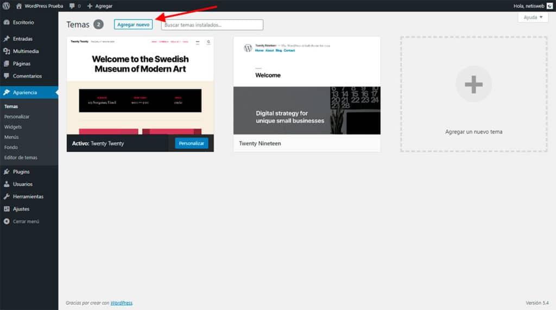Click the large plus icon to add theme
The width and height of the screenshot is (556, 310).
(473, 84)
